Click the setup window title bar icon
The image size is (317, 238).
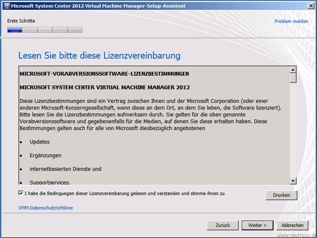click(x=6, y=6)
